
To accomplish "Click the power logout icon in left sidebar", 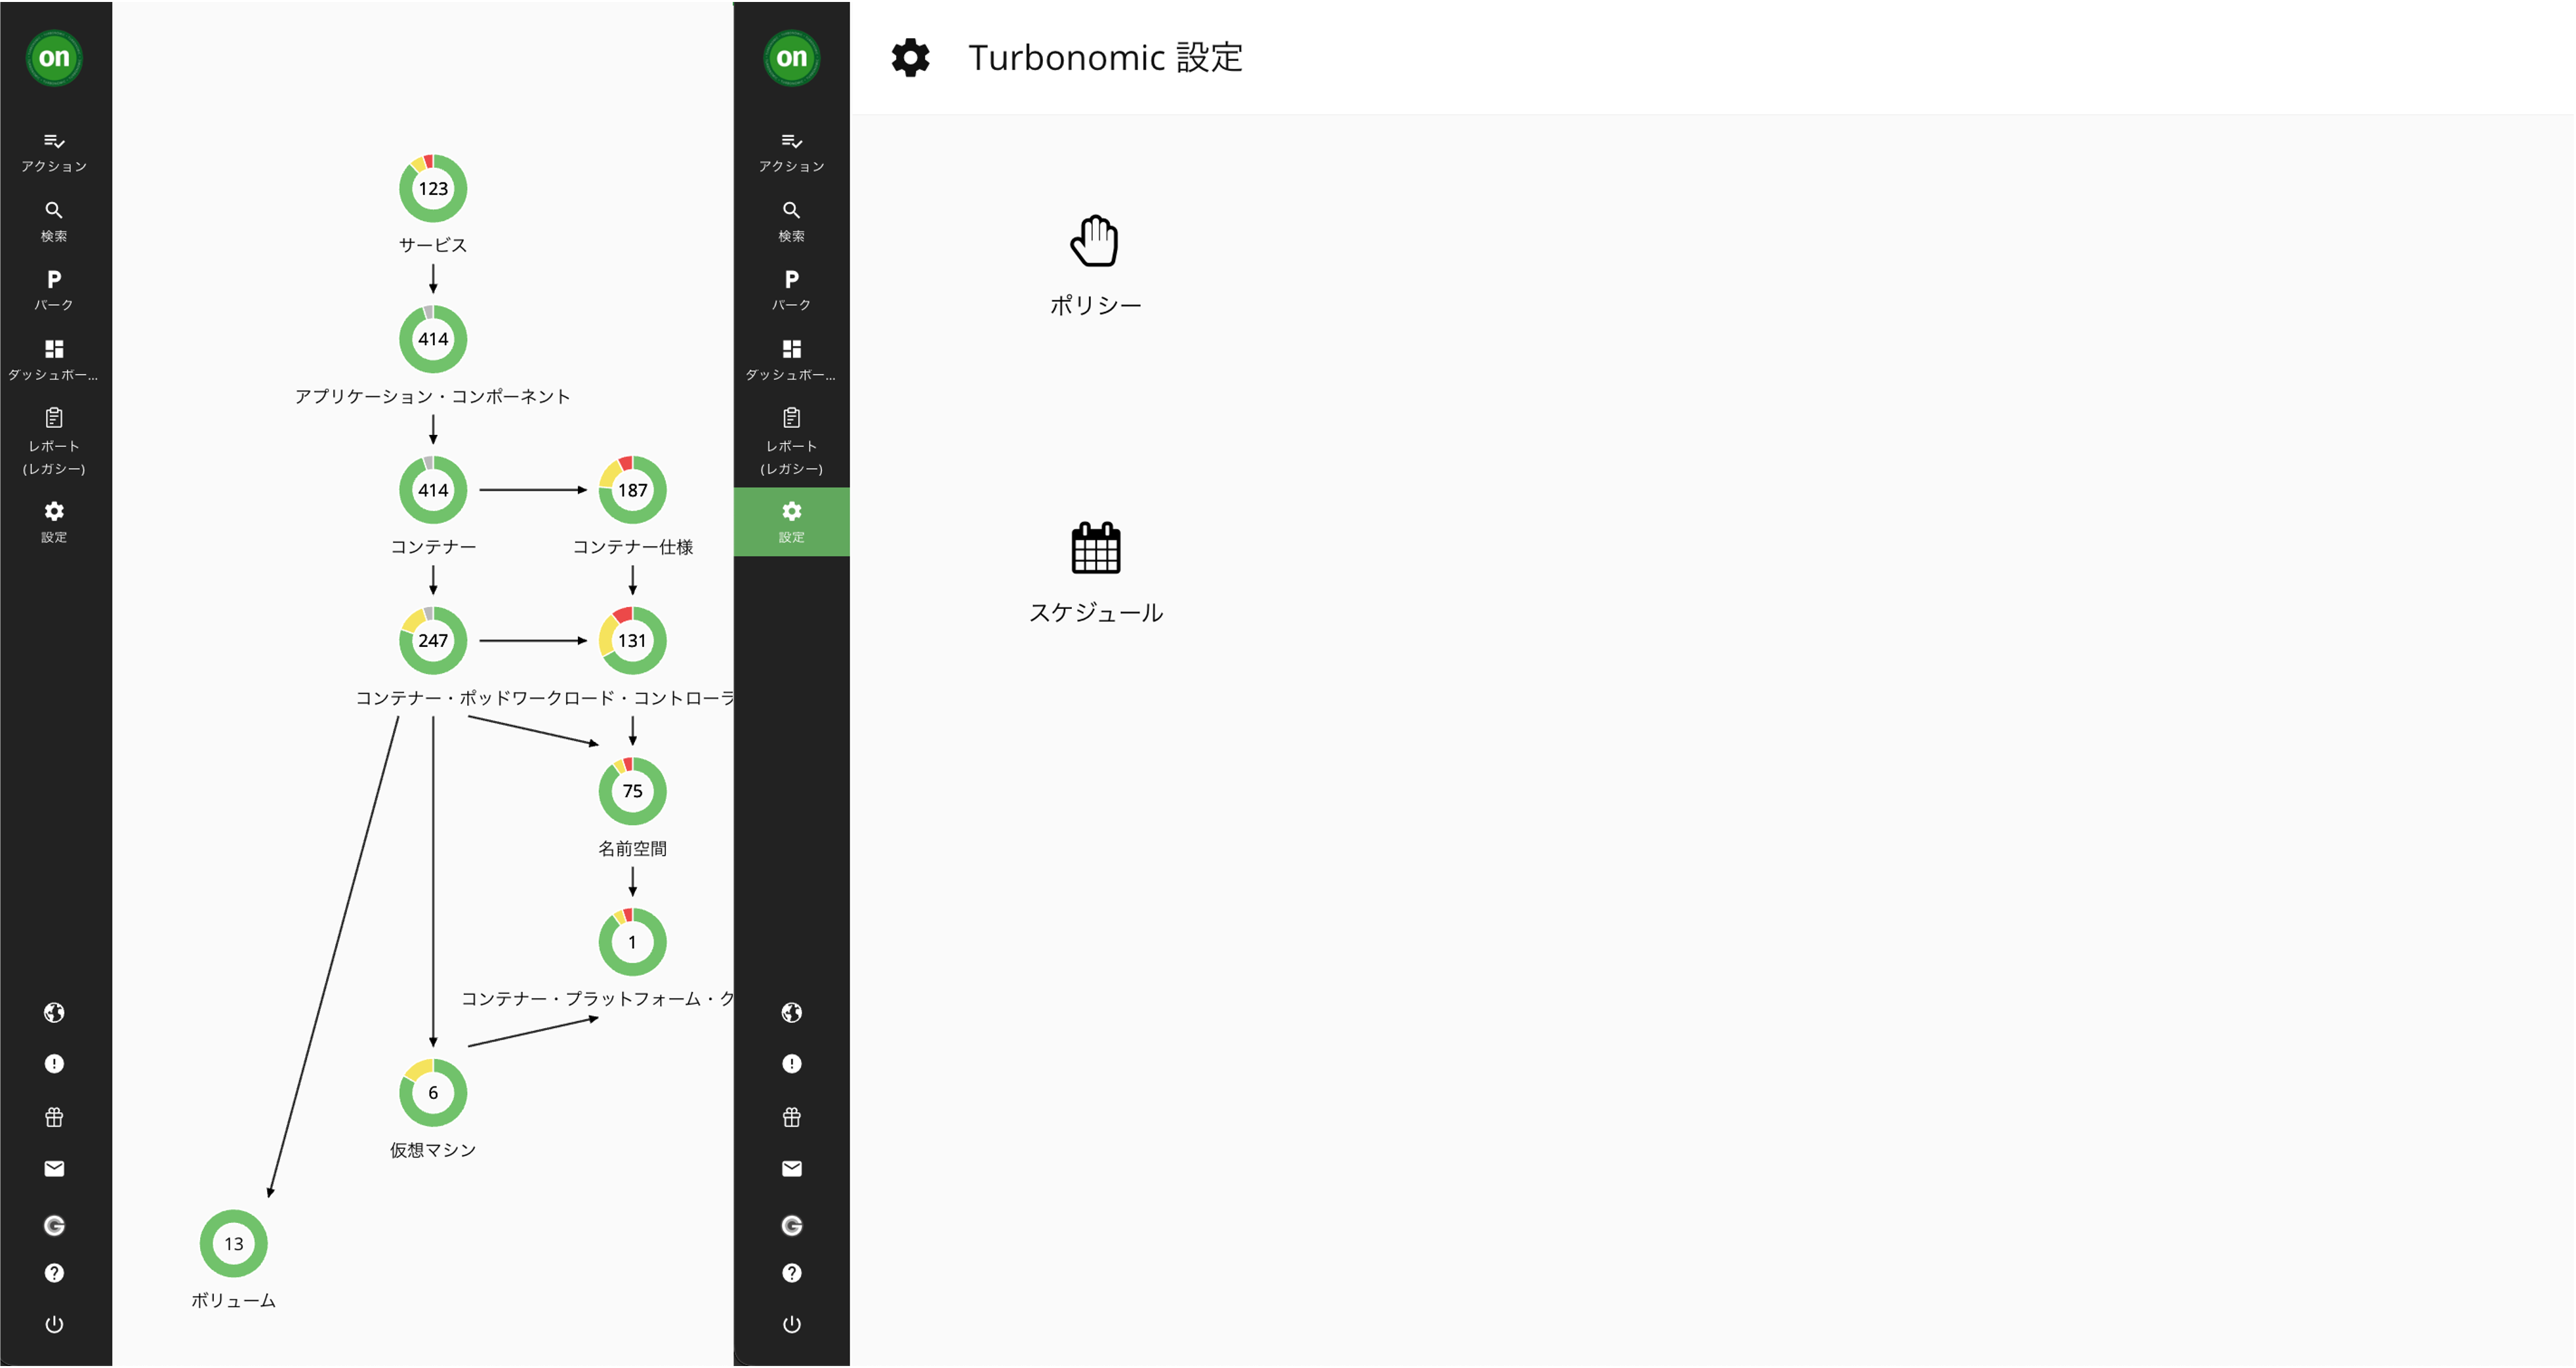I will coord(54,1324).
